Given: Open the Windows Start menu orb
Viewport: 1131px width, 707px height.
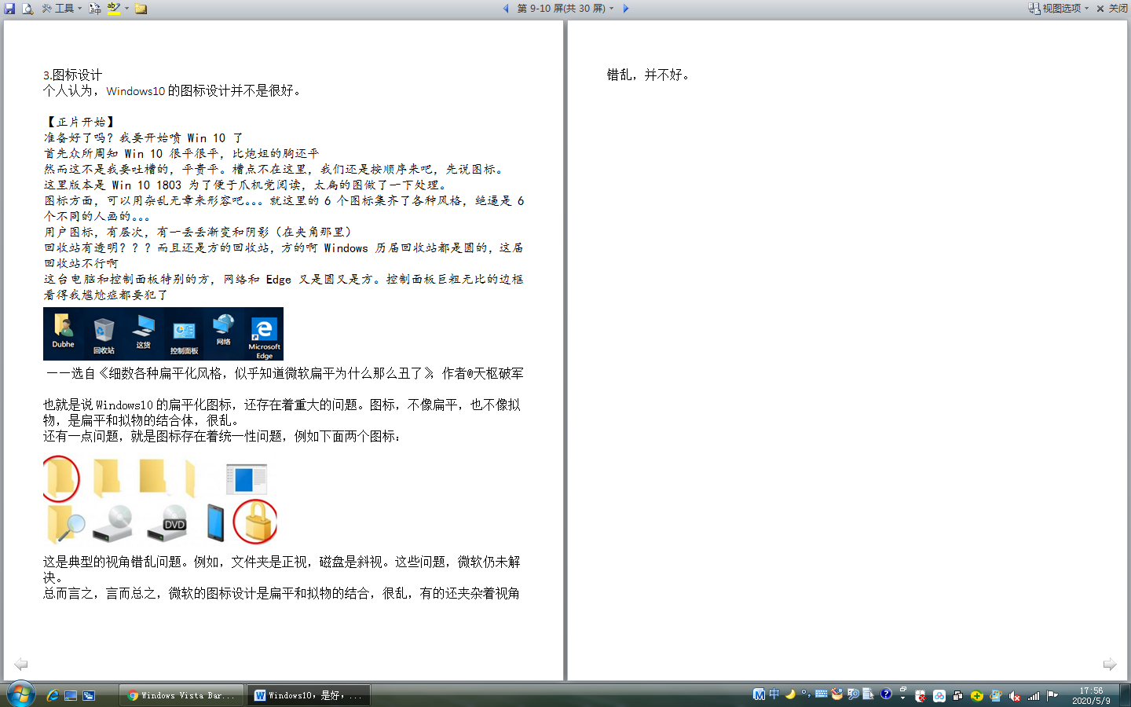Looking at the screenshot, I should tap(21, 694).
